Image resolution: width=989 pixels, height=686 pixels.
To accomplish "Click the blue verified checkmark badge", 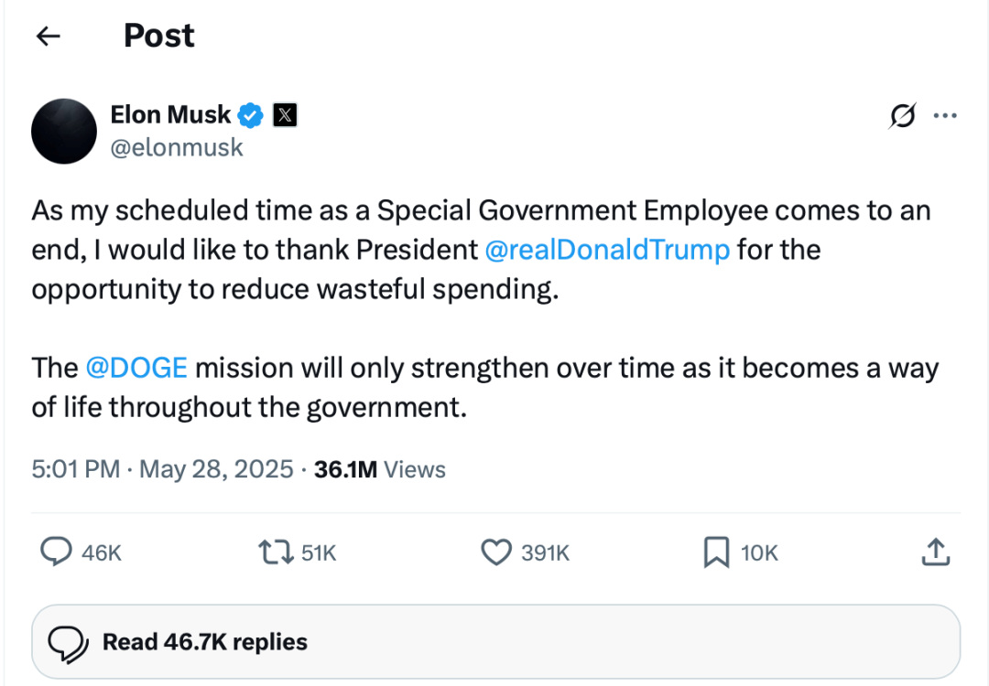I will tap(251, 115).
